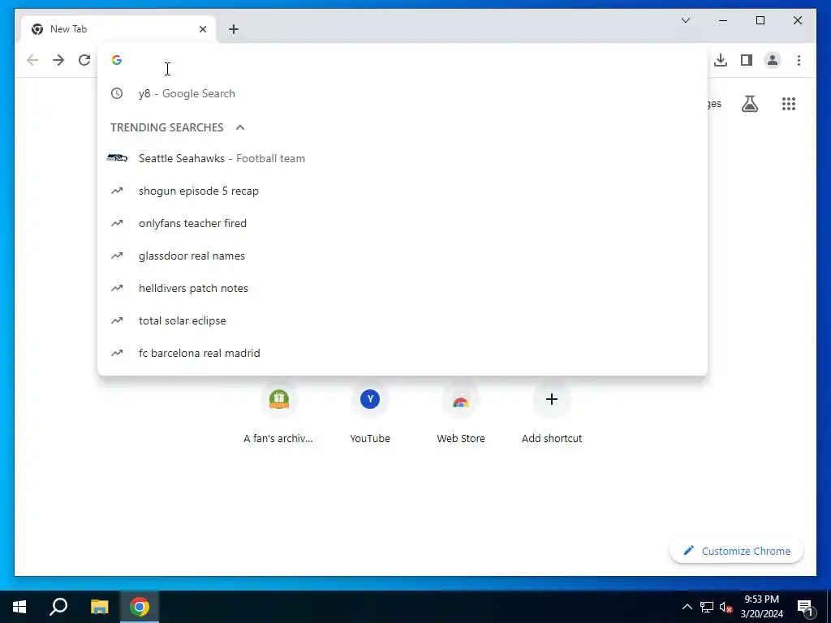Open the Web Store shortcut
This screenshot has width=831, height=623.
pyautogui.click(x=461, y=415)
